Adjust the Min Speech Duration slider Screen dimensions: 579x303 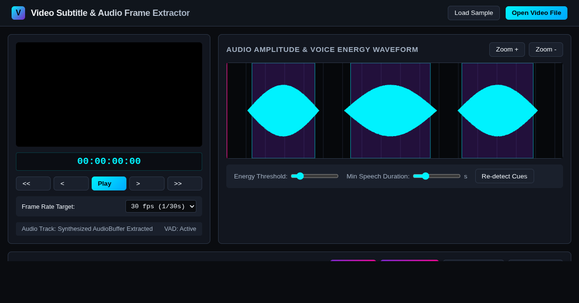[437, 176]
